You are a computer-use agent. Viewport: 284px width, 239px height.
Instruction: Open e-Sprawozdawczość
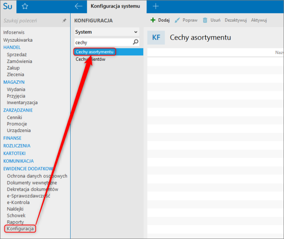pos(28,196)
